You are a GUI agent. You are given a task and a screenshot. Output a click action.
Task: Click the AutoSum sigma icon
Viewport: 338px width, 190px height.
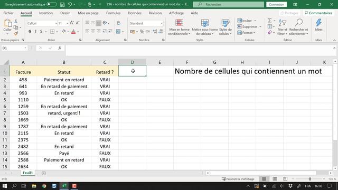click(270, 21)
